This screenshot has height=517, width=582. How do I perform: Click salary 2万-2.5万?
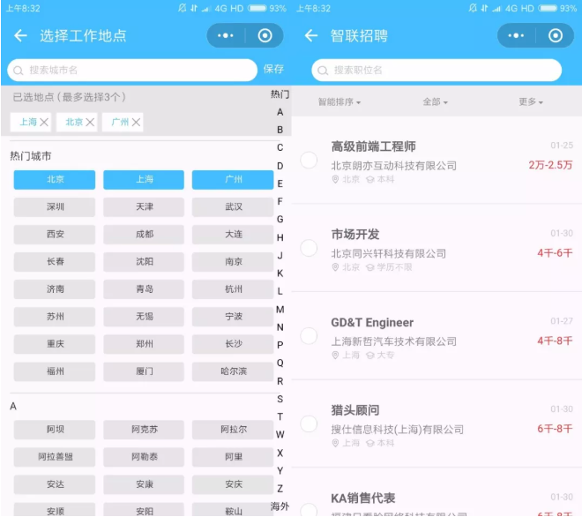(550, 165)
